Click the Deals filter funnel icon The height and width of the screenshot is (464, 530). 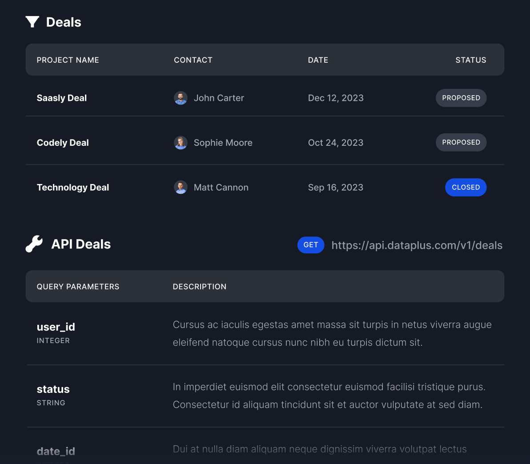[32, 21]
